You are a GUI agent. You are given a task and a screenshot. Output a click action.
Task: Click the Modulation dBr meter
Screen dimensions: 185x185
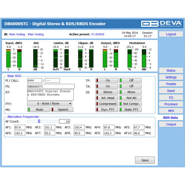tap(144, 58)
